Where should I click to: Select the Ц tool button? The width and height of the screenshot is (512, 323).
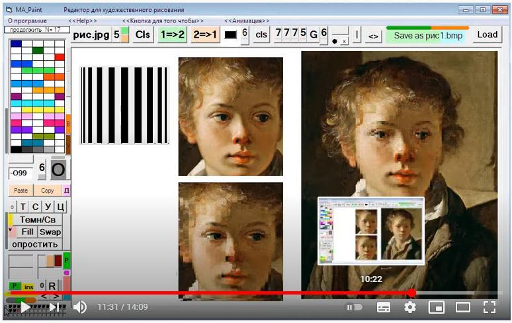coord(60,207)
